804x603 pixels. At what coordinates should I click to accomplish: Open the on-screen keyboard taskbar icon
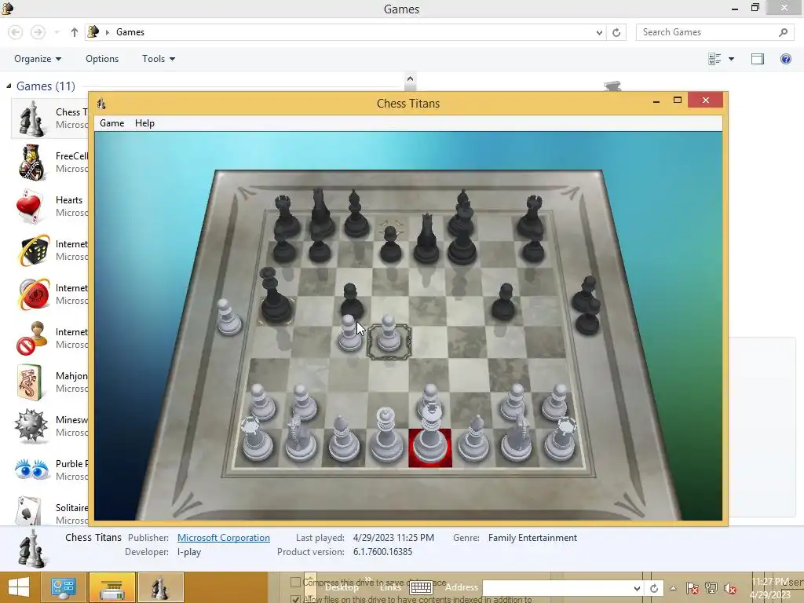click(x=421, y=587)
